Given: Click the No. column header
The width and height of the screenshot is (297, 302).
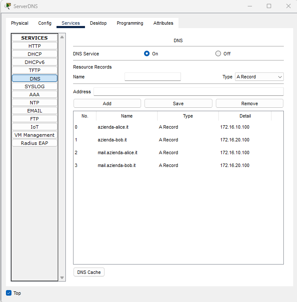Looking at the screenshot, I should pos(85,116).
